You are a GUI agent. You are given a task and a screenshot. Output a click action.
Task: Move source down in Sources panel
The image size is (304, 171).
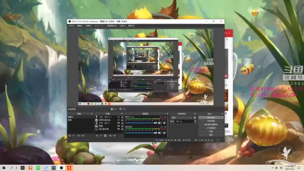(114, 136)
